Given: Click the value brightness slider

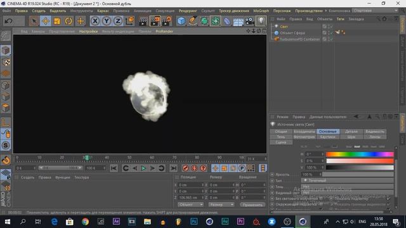Looking at the screenshot, I should [x=360, y=167].
